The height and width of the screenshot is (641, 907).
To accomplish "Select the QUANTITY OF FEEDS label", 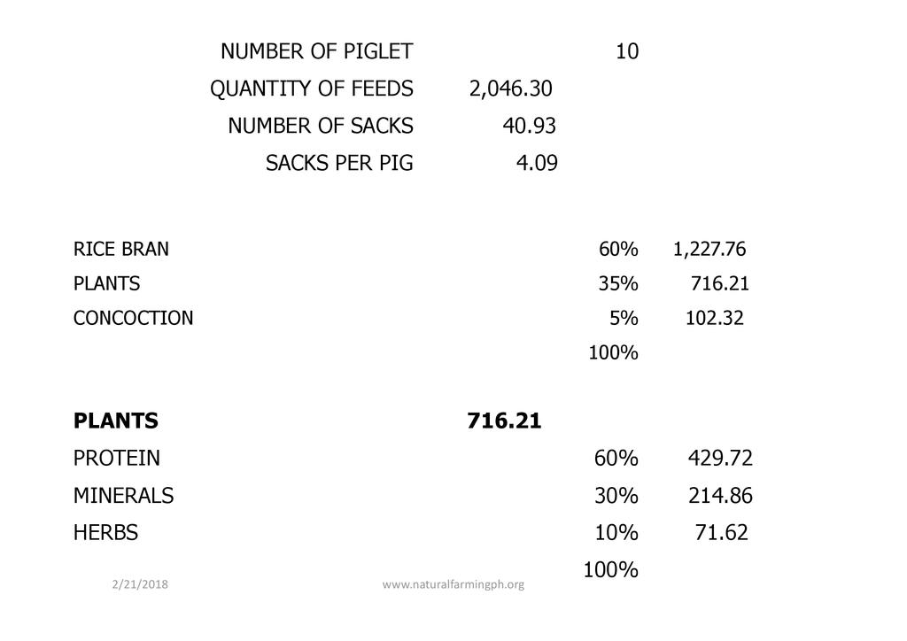I will pyautogui.click(x=311, y=89).
